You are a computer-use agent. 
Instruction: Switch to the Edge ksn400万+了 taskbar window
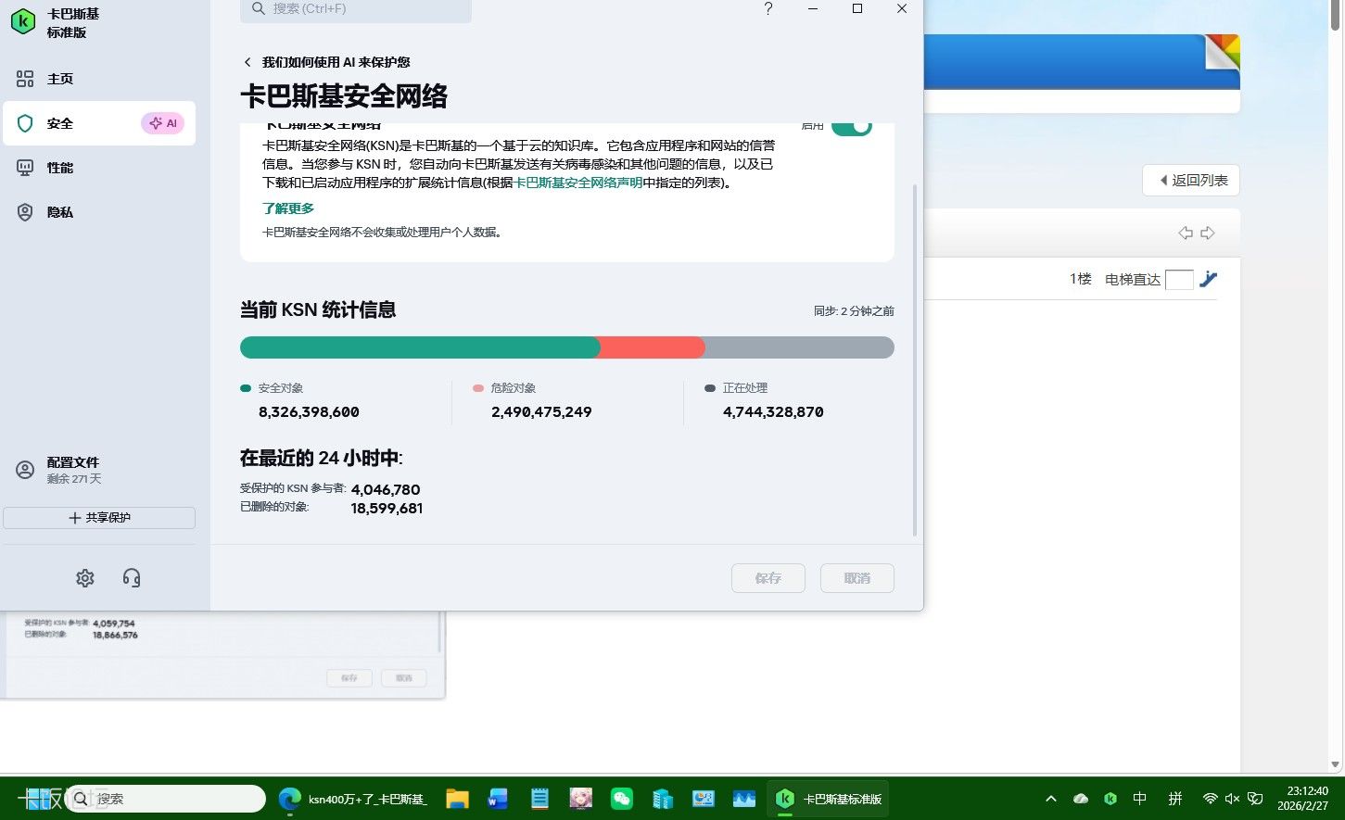coord(353,799)
